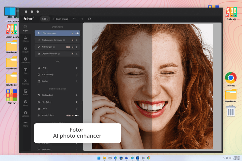Screen dimensions: 242x161
Task: Click the redo forward arrow
Action: tap(82, 19)
